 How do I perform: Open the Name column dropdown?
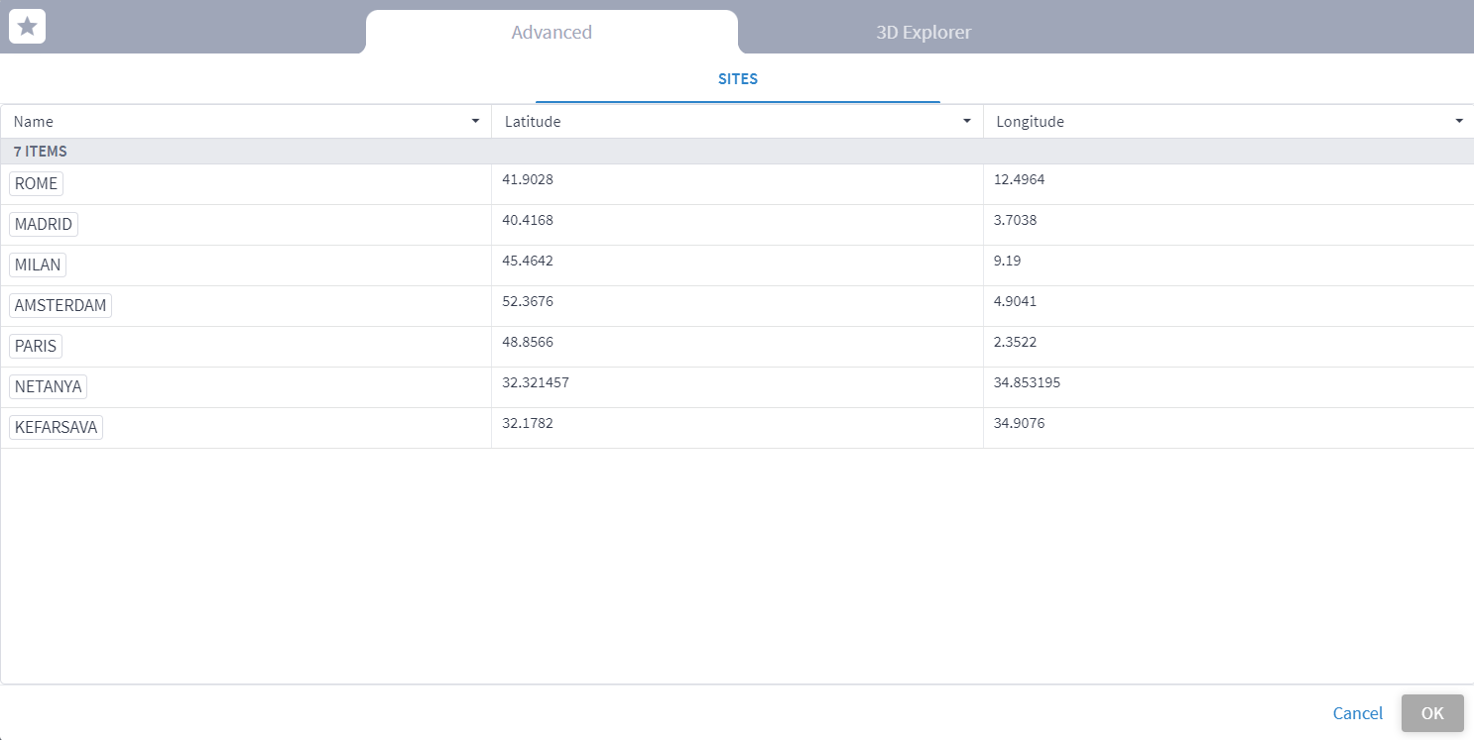475,121
